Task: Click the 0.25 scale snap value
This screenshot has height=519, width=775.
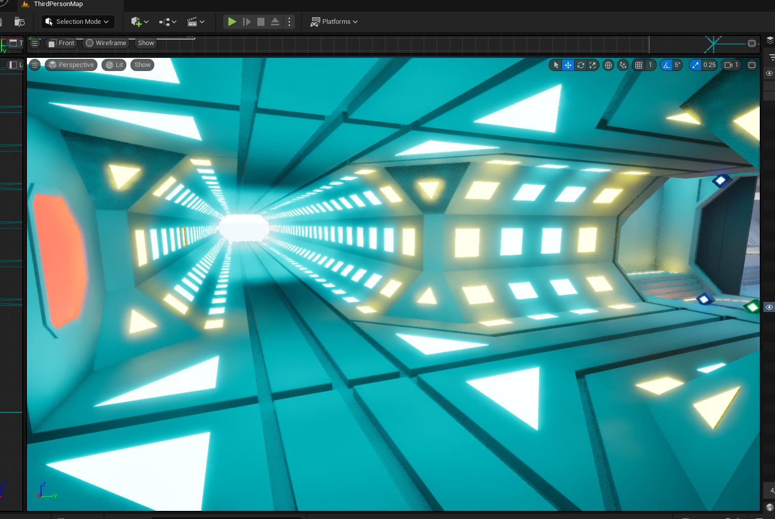Action: pos(709,65)
